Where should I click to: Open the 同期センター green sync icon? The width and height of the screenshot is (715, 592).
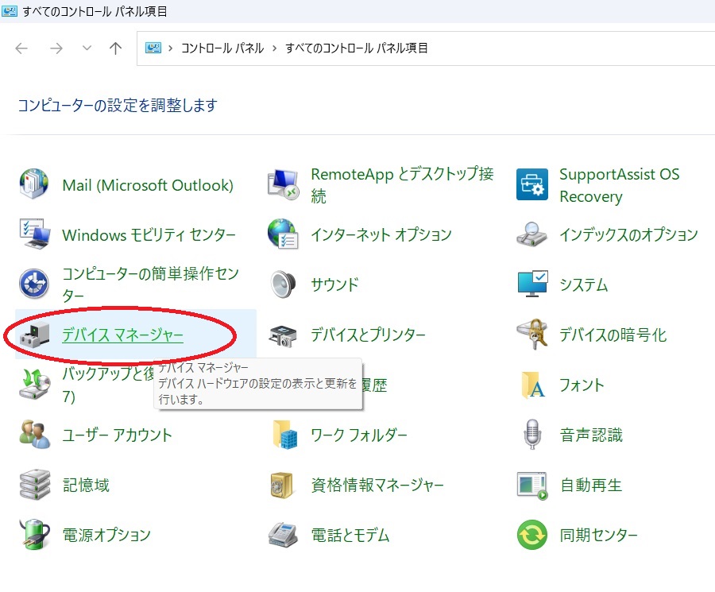point(531,535)
